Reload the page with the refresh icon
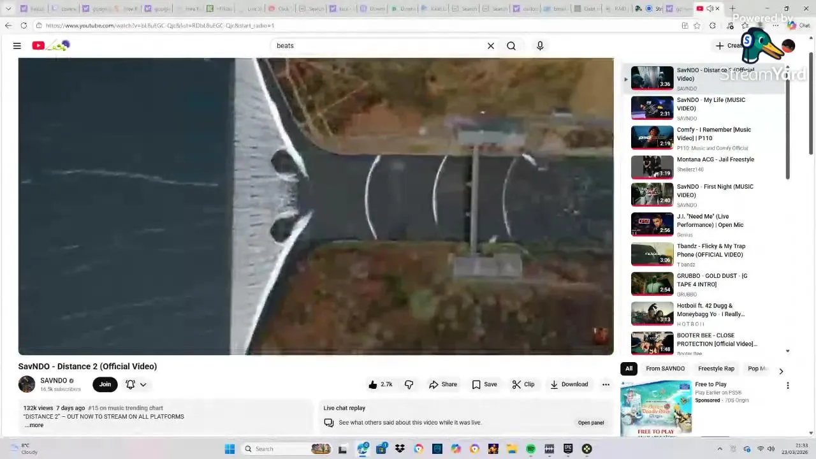This screenshot has width=816, height=459. pyautogui.click(x=24, y=25)
